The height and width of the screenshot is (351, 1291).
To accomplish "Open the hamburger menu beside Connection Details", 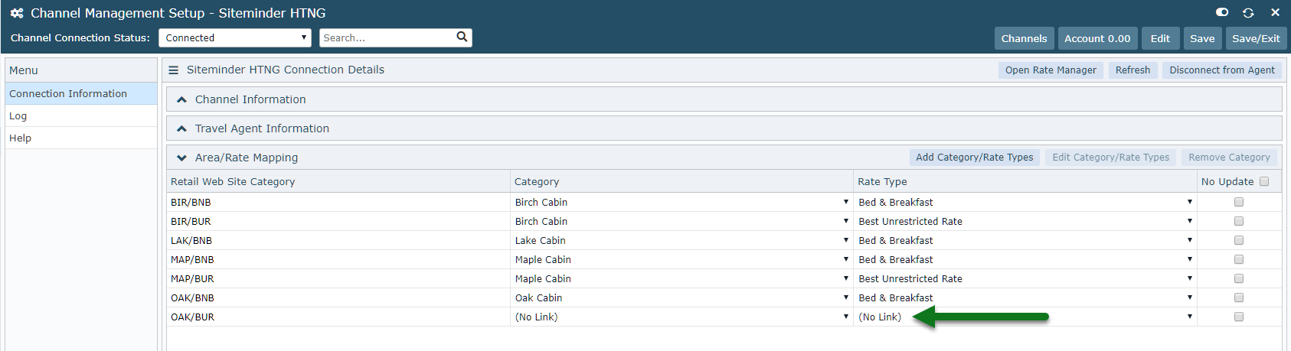I will 174,70.
